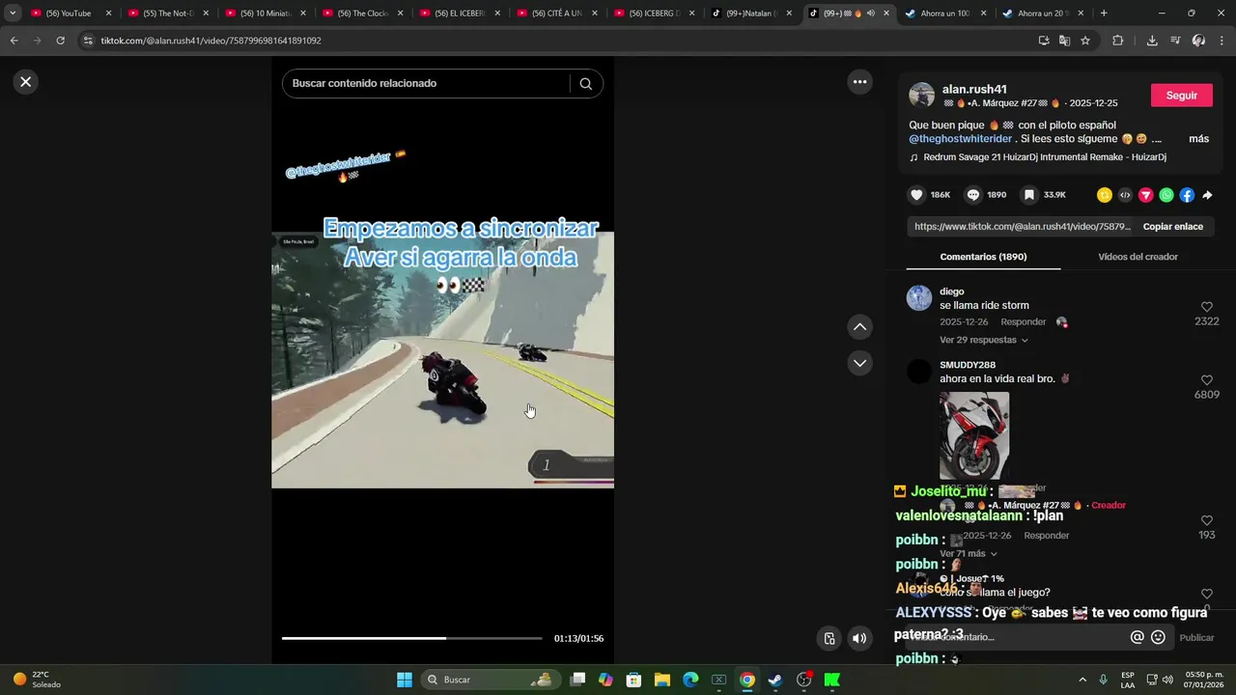Image resolution: width=1236 pixels, height=695 pixels.
Task: Like diego's comment heart
Action: [1207, 307]
